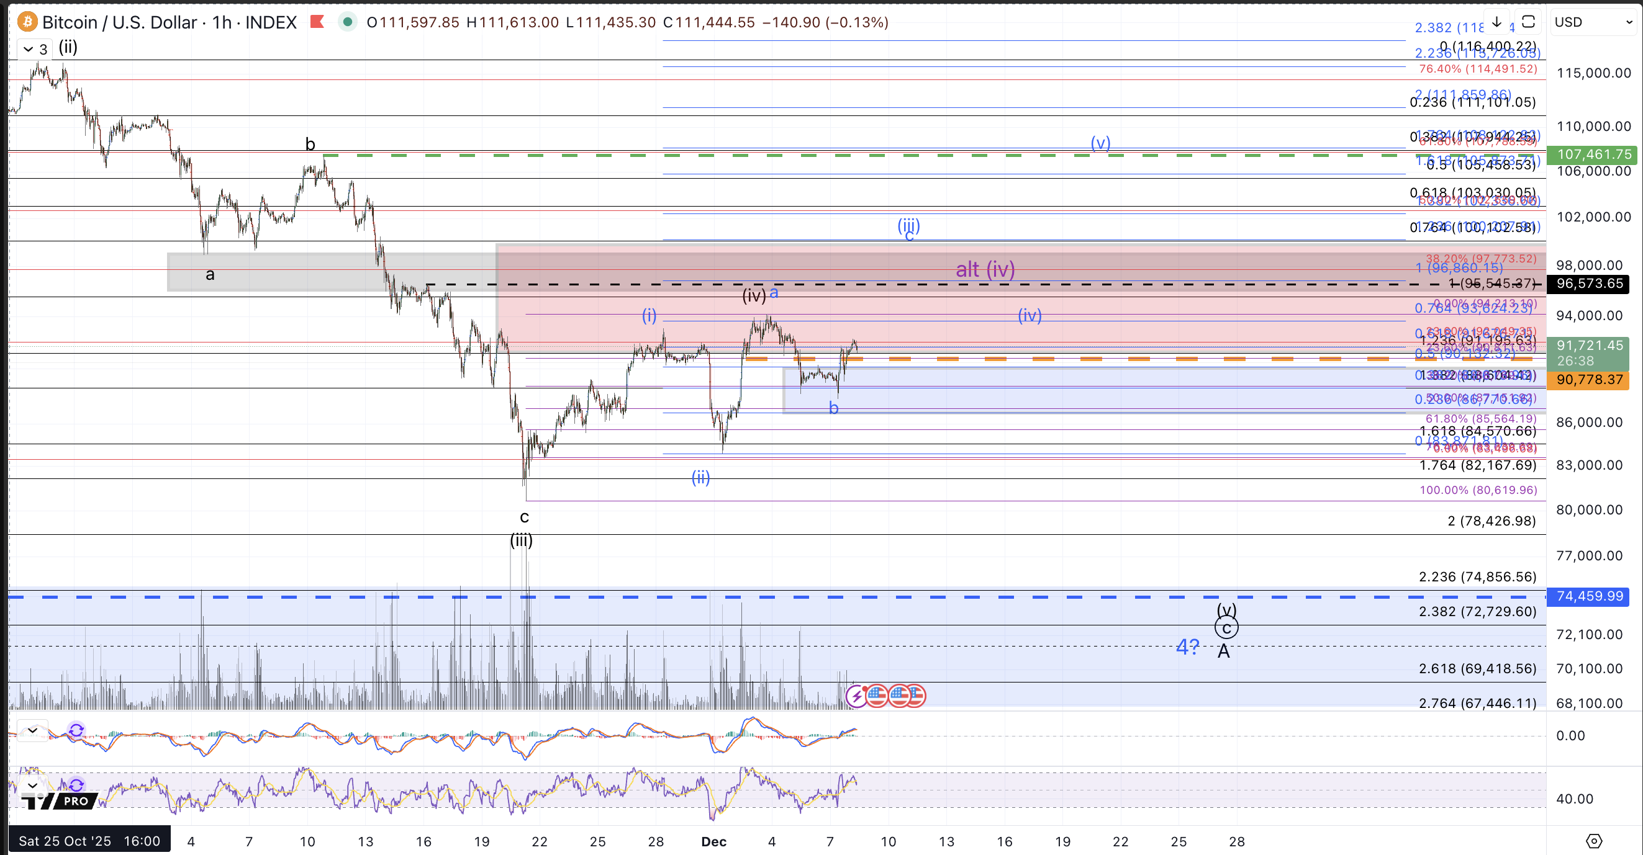
Task: Click the red flag symbol marker
Action: [317, 22]
